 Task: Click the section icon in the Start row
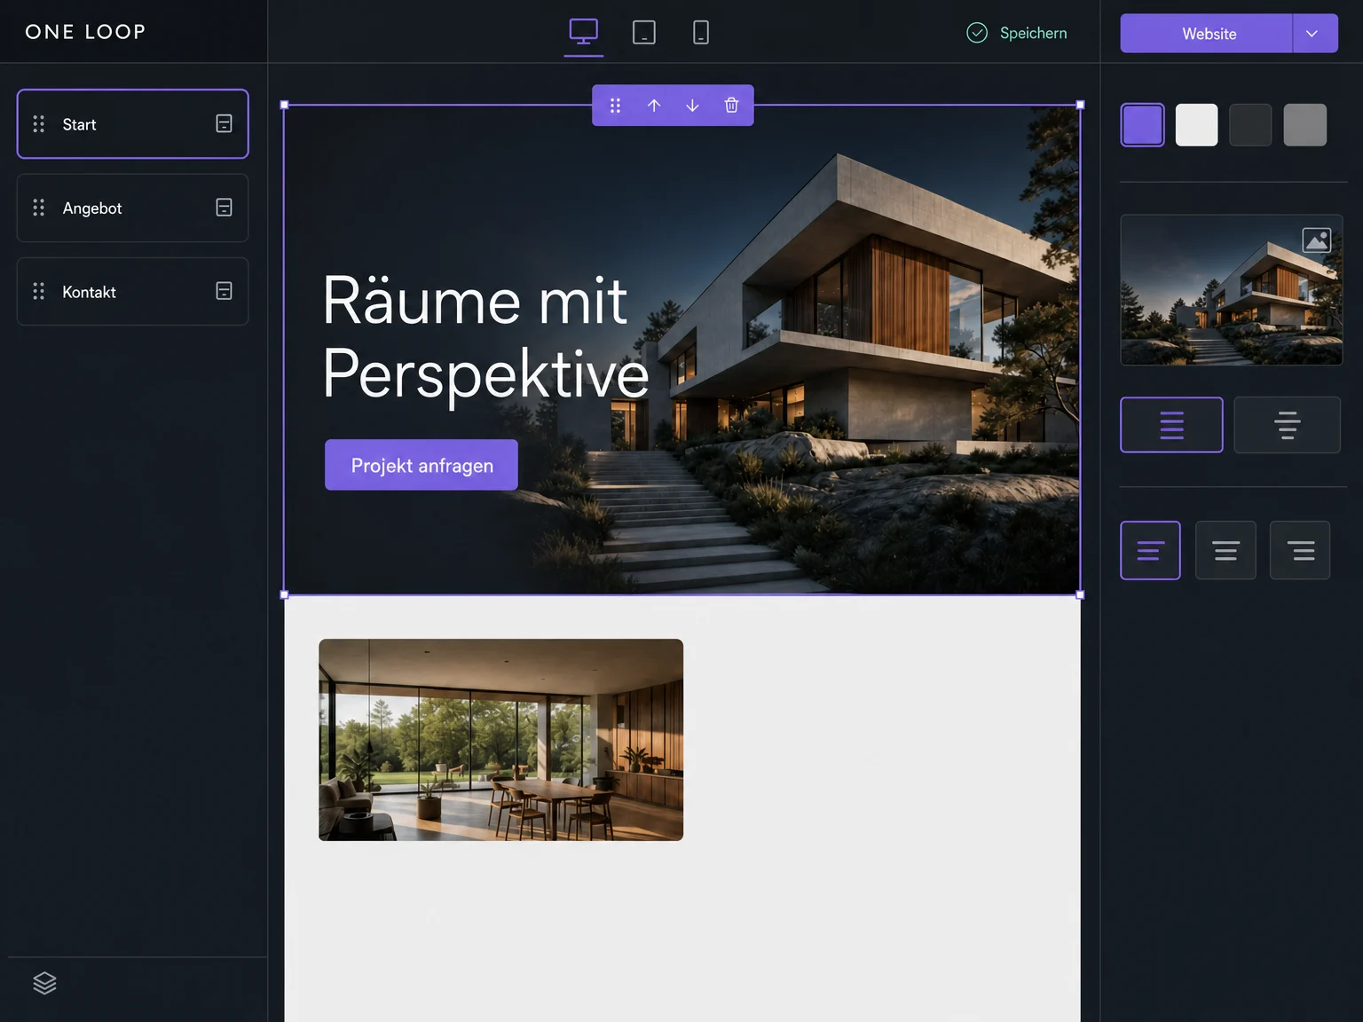point(225,124)
